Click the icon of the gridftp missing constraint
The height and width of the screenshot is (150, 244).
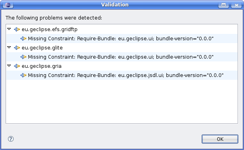pos(23,38)
